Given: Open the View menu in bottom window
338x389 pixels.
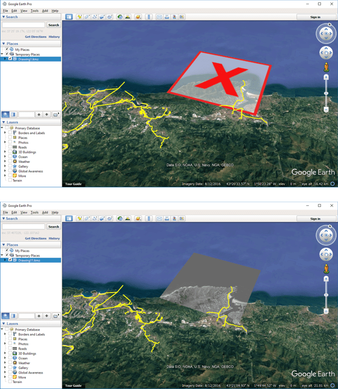Looking at the screenshot, I should [24, 212].
